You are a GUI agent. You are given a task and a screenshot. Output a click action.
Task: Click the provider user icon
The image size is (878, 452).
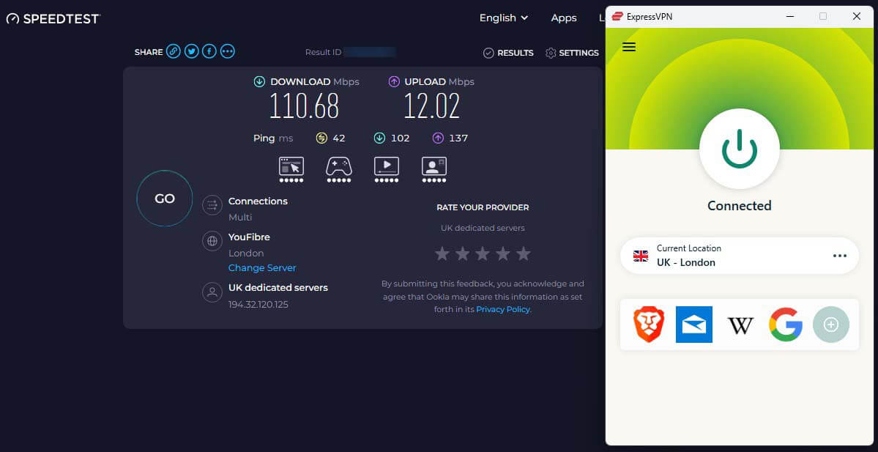pos(212,292)
